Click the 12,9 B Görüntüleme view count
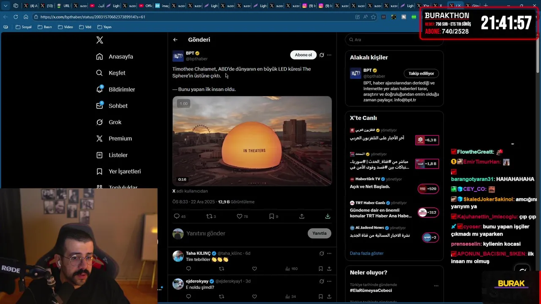The width and height of the screenshot is (541, 304). (x=236, y=202)
